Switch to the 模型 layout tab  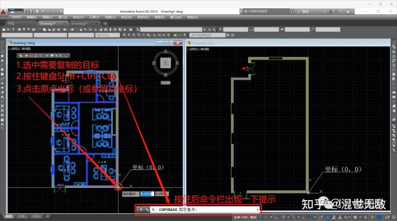click(x=9, y=216)
